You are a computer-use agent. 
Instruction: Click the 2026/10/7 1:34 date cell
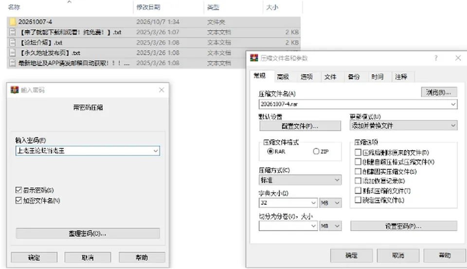158,22
